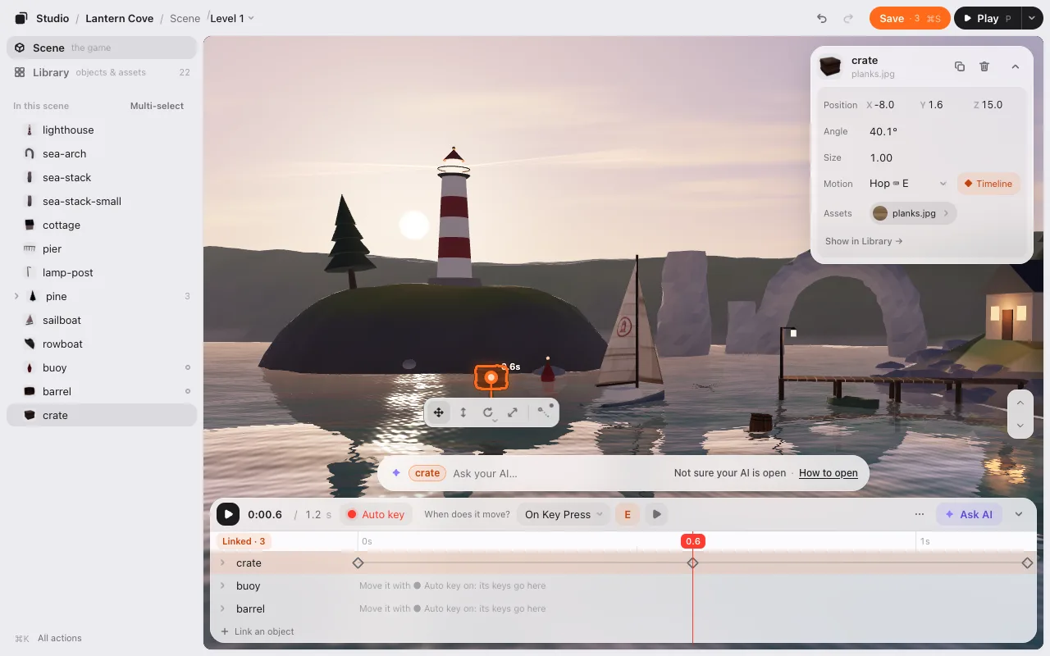The image size is (1050, 656).
Task: Open the Lantern Cove breadcrumb
Action: coord(120,18)
